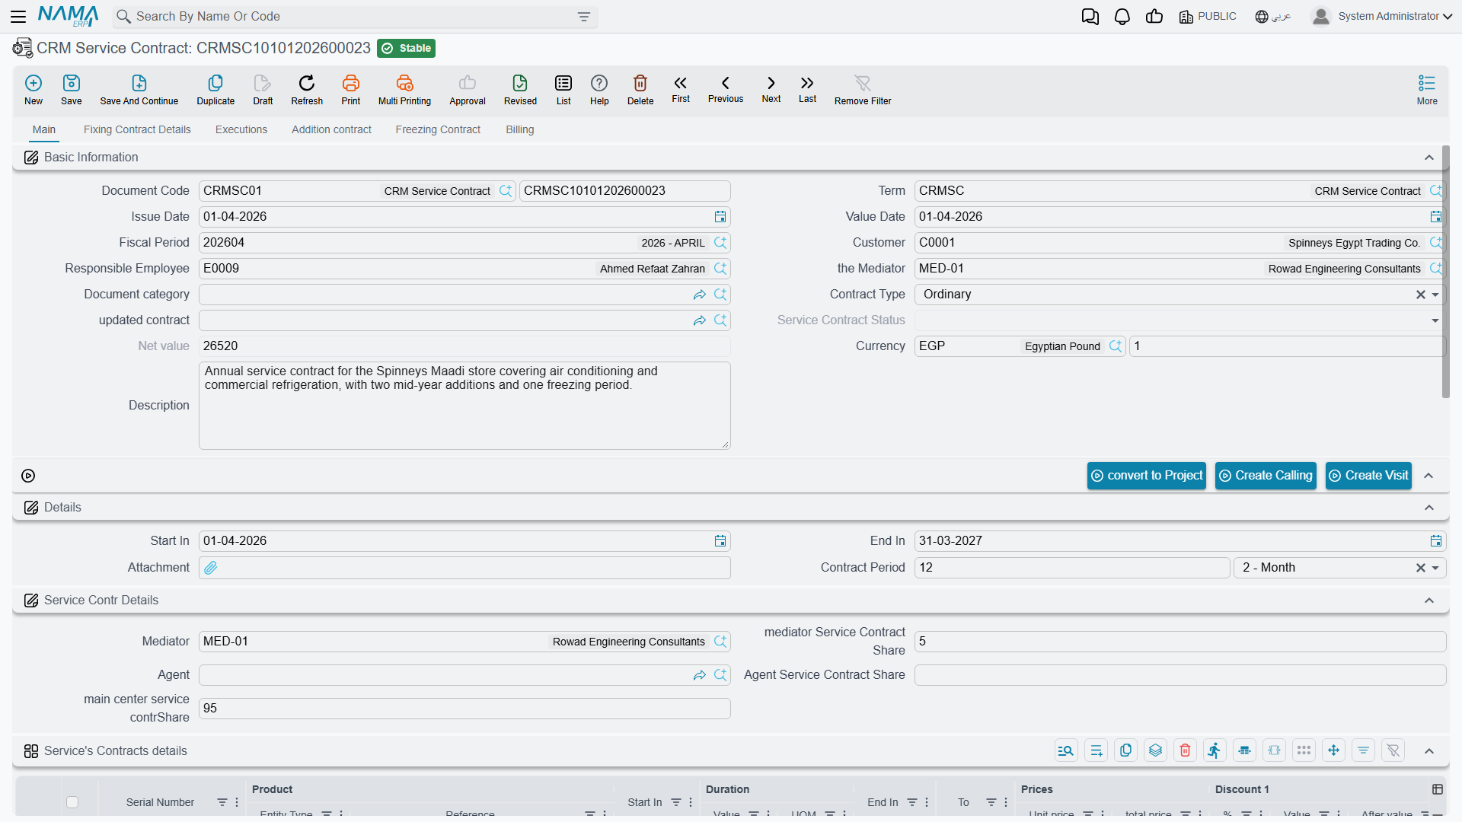Open the chat messages icon
1462x822 pixels.
click(1090, 16)
